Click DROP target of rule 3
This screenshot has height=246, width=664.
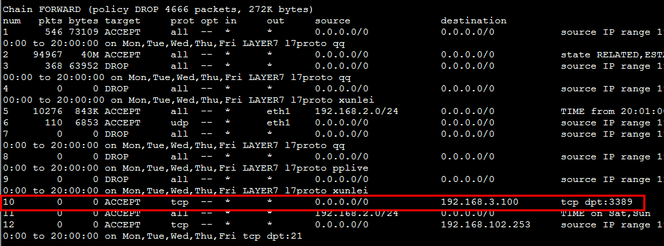[117, 66]
